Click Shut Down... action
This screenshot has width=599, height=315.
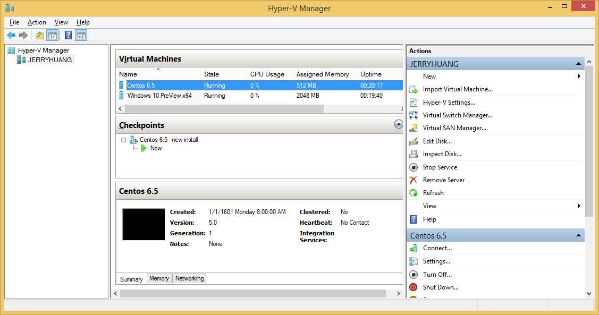click(x=441, y=287)
